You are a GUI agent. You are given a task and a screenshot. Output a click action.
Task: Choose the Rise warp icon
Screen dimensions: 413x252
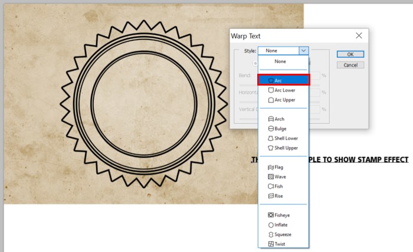(271, 196)
